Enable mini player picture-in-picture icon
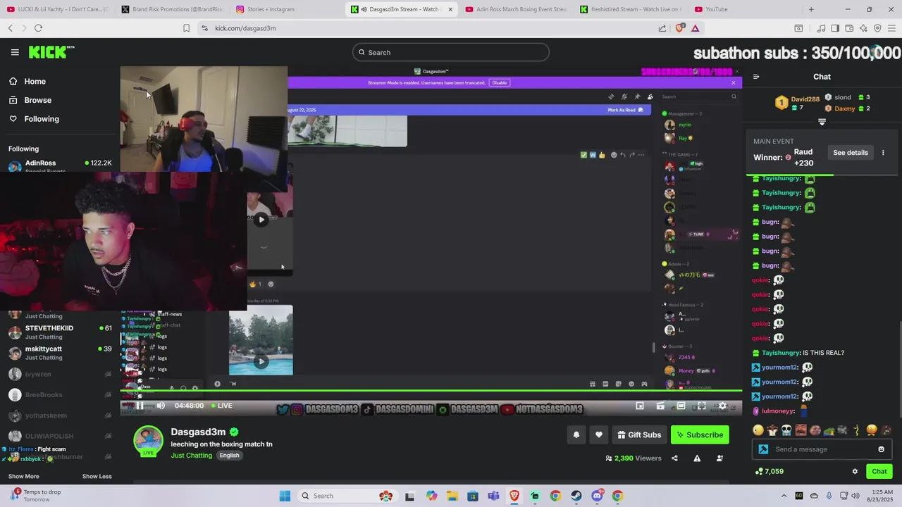Image resolution: width=902 pixels, height=507 pixels. [640, 406]
